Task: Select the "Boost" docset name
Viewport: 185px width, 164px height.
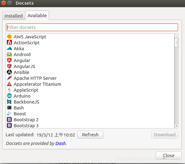Action: point(20,114)
